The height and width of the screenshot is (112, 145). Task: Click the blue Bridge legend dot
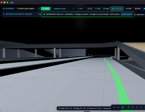(74, 108)
